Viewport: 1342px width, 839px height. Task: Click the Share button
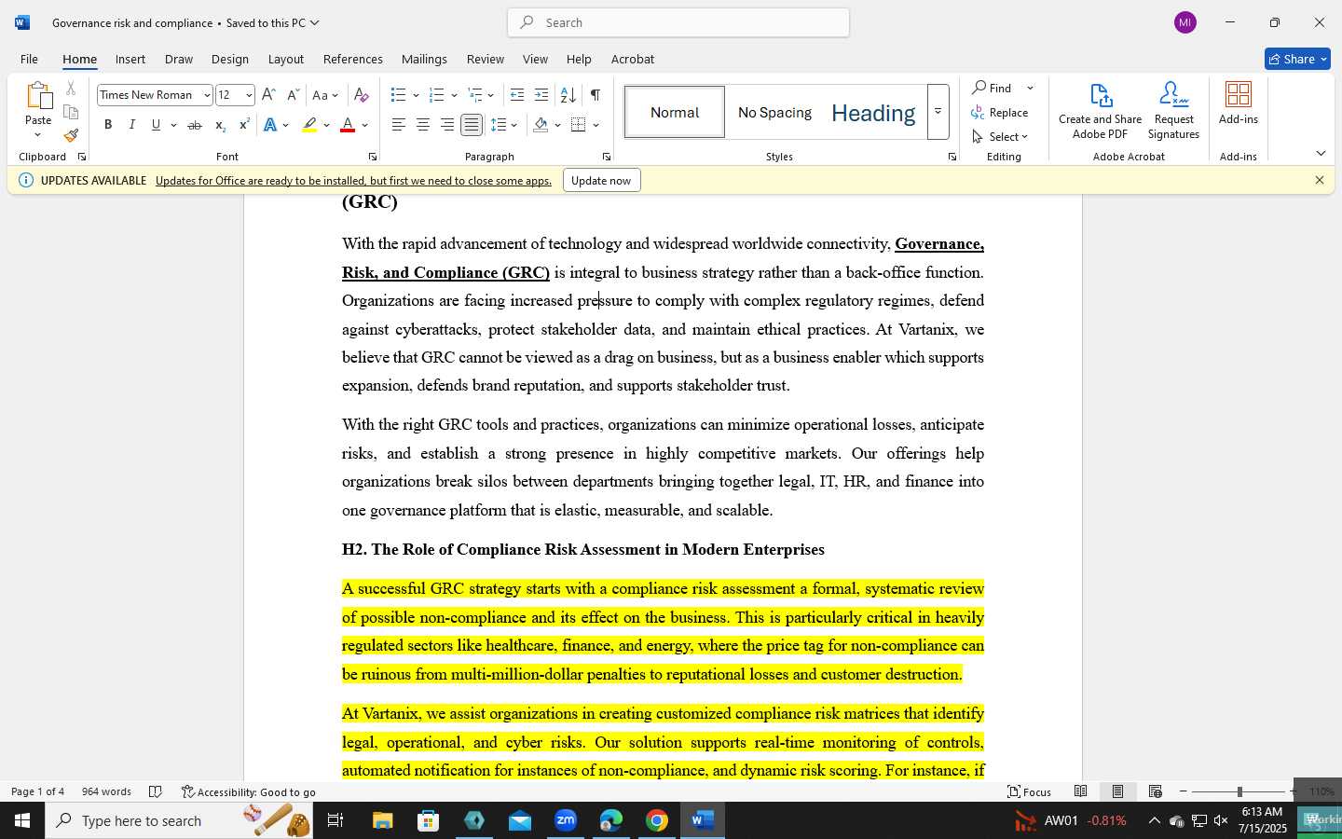click(x=1297, y=59)
